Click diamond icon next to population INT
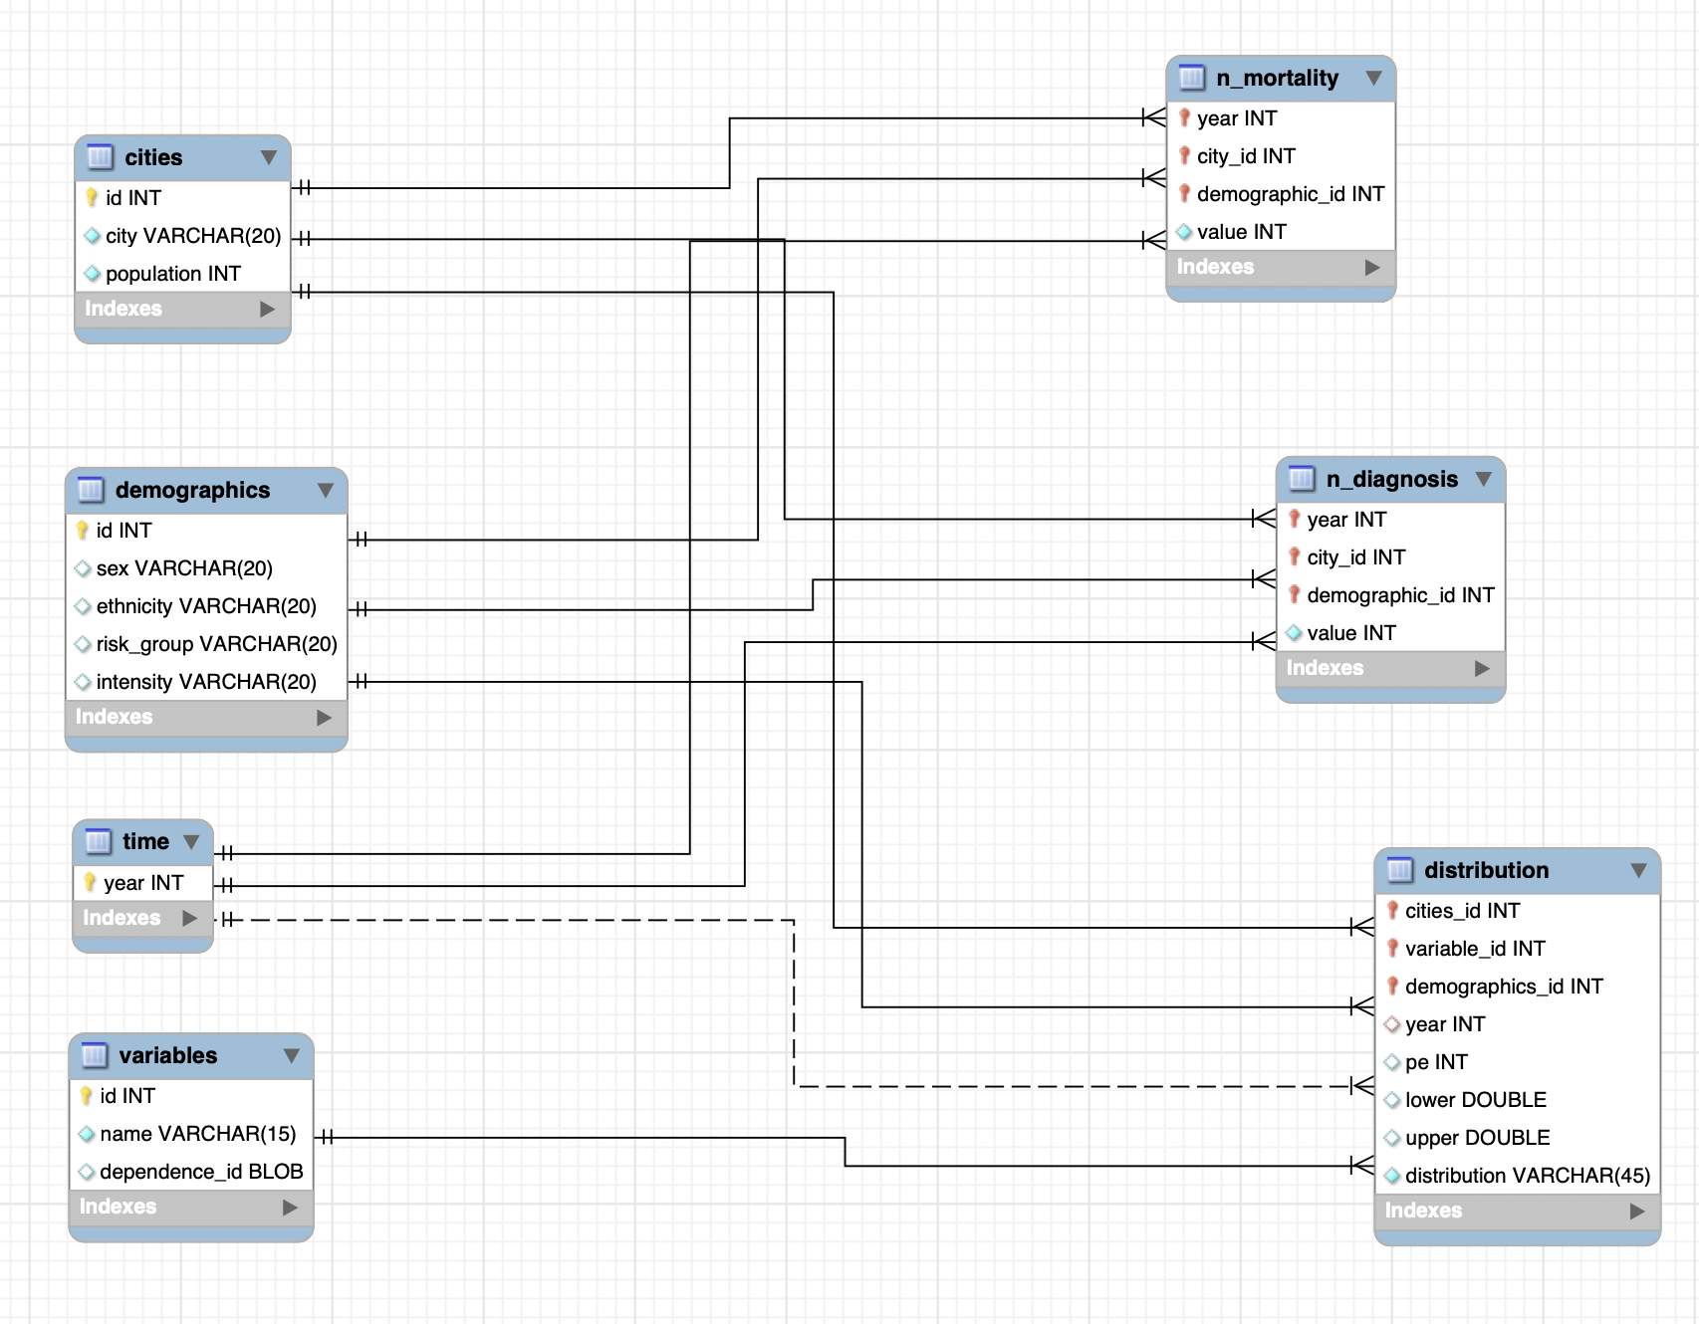The height and width of the screenshot is (1324, 1699). pos(93,274)
